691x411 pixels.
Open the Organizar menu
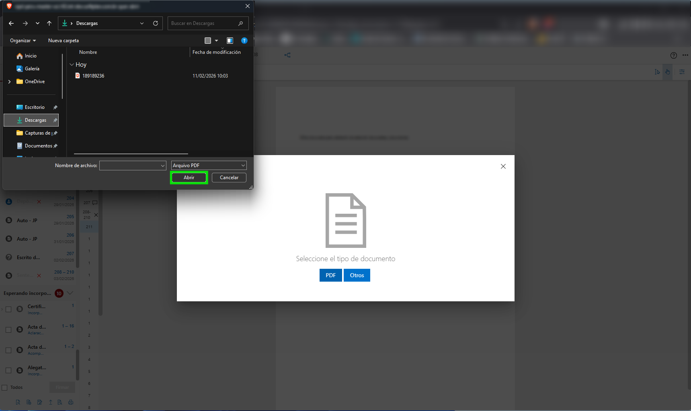tap(23, 41)
